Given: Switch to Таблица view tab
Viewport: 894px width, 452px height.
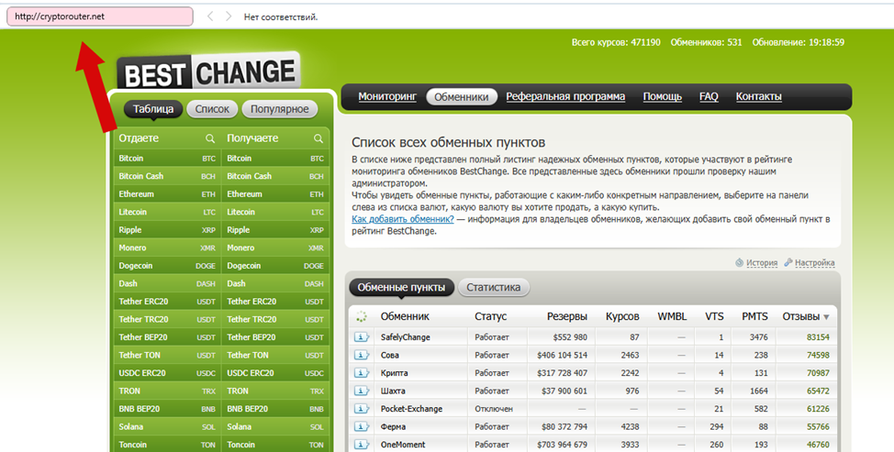Looking at the screenshot, I should tap(152, 109).
